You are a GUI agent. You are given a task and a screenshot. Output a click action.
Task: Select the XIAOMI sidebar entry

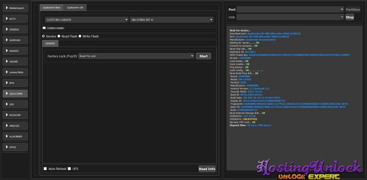15,62
